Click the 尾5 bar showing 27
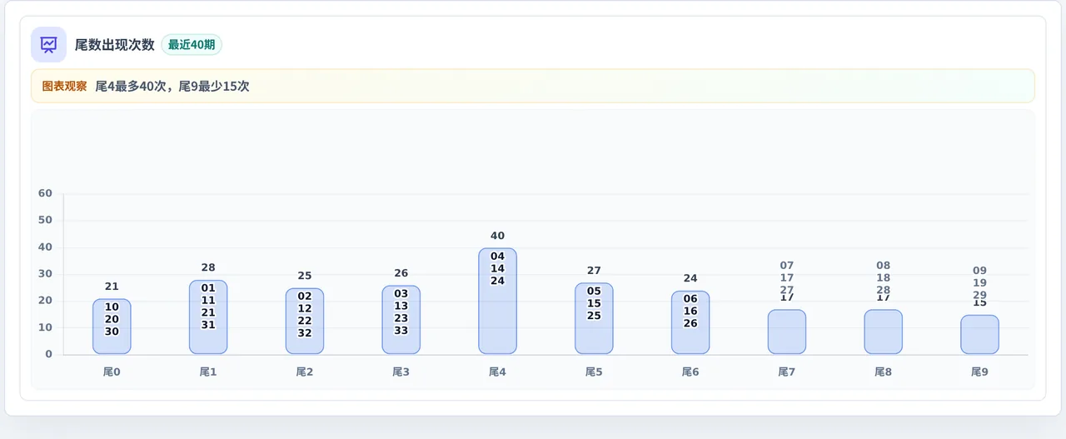The image size is (1066, 439). [x=594, y=319]
